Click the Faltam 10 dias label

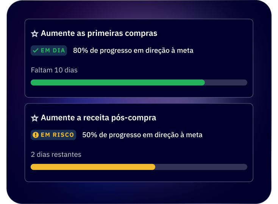pos(54,70)
